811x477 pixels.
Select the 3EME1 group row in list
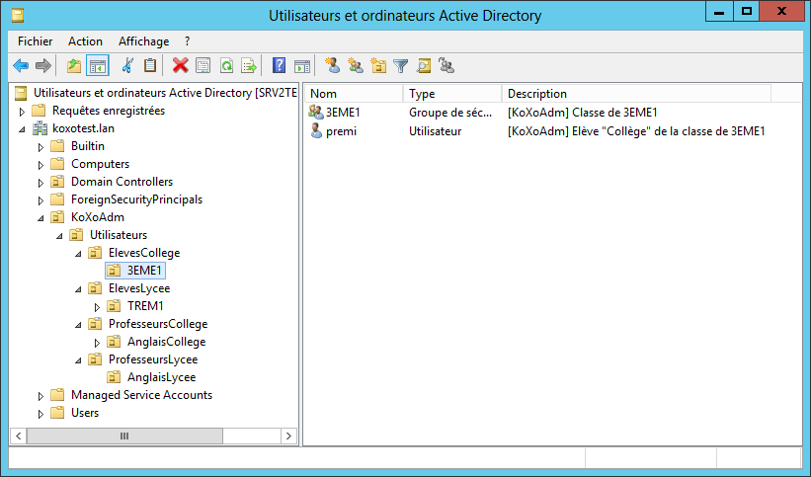538,113
